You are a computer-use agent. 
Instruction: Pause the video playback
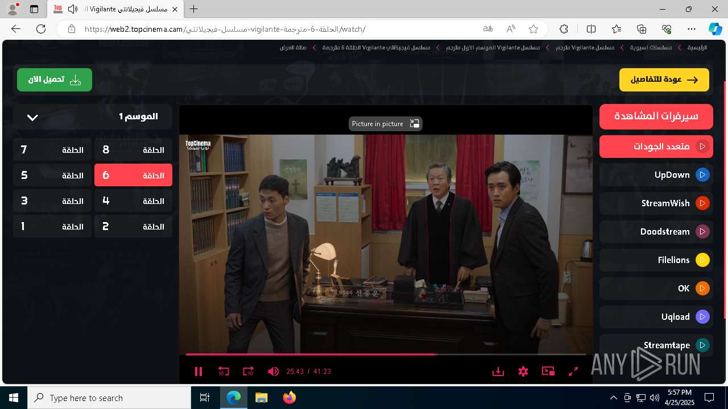(x=198, y=372)
